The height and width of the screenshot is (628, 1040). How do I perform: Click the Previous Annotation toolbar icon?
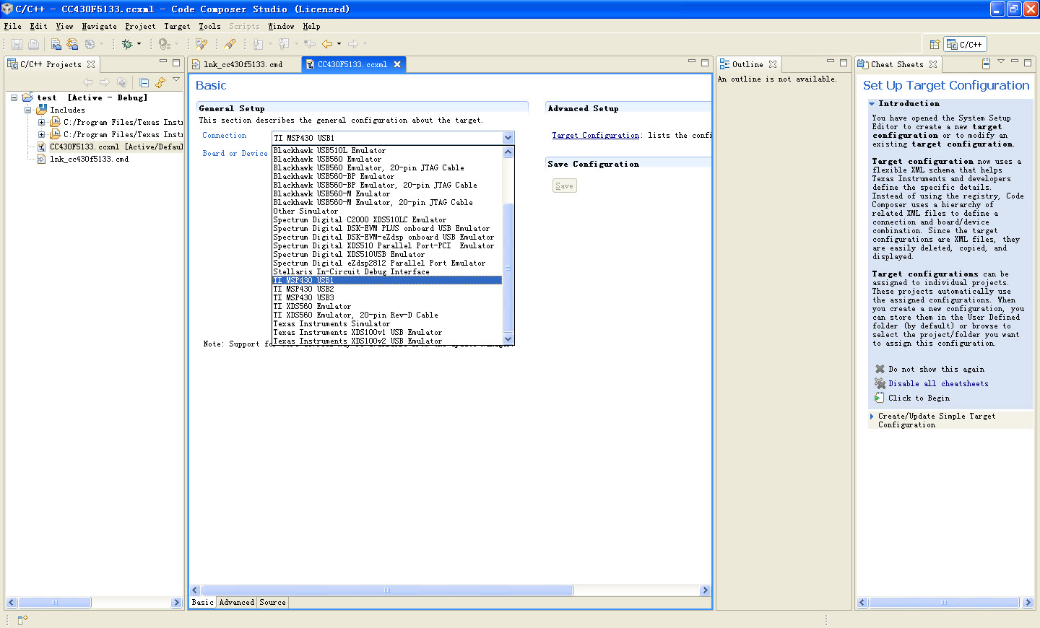point(284,44)
